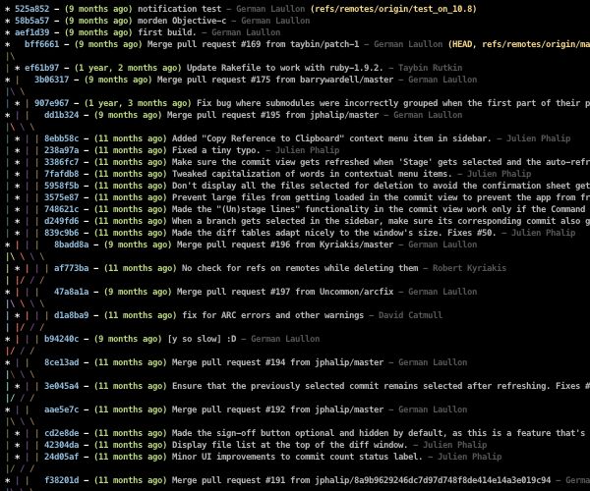Click 'Display file list at the top' message
The height and width of the screenshot is (491, 590).
(x=290, y=445)
